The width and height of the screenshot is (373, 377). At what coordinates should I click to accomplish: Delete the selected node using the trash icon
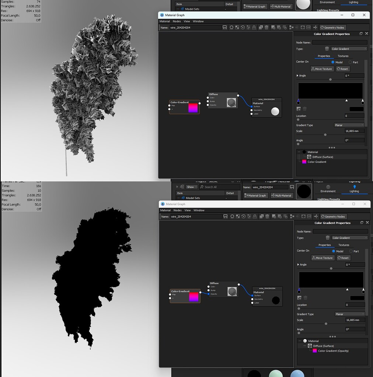pyautogui.click(x=266, y=27)
